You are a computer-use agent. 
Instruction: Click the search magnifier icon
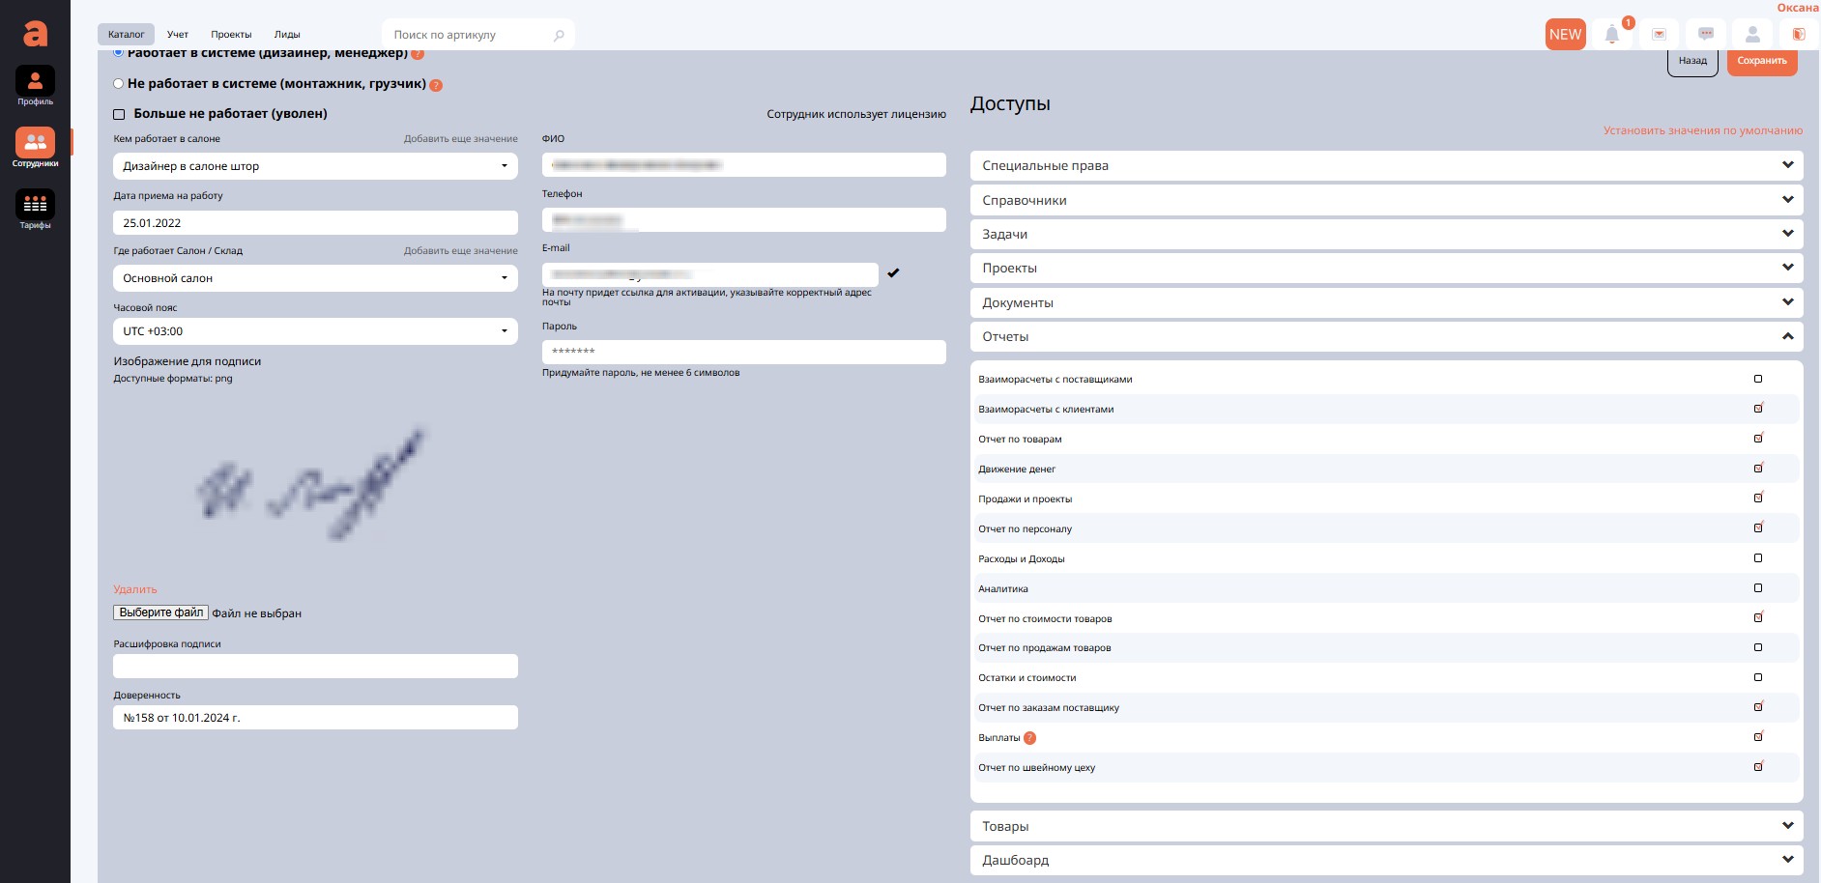coord(559,36)
